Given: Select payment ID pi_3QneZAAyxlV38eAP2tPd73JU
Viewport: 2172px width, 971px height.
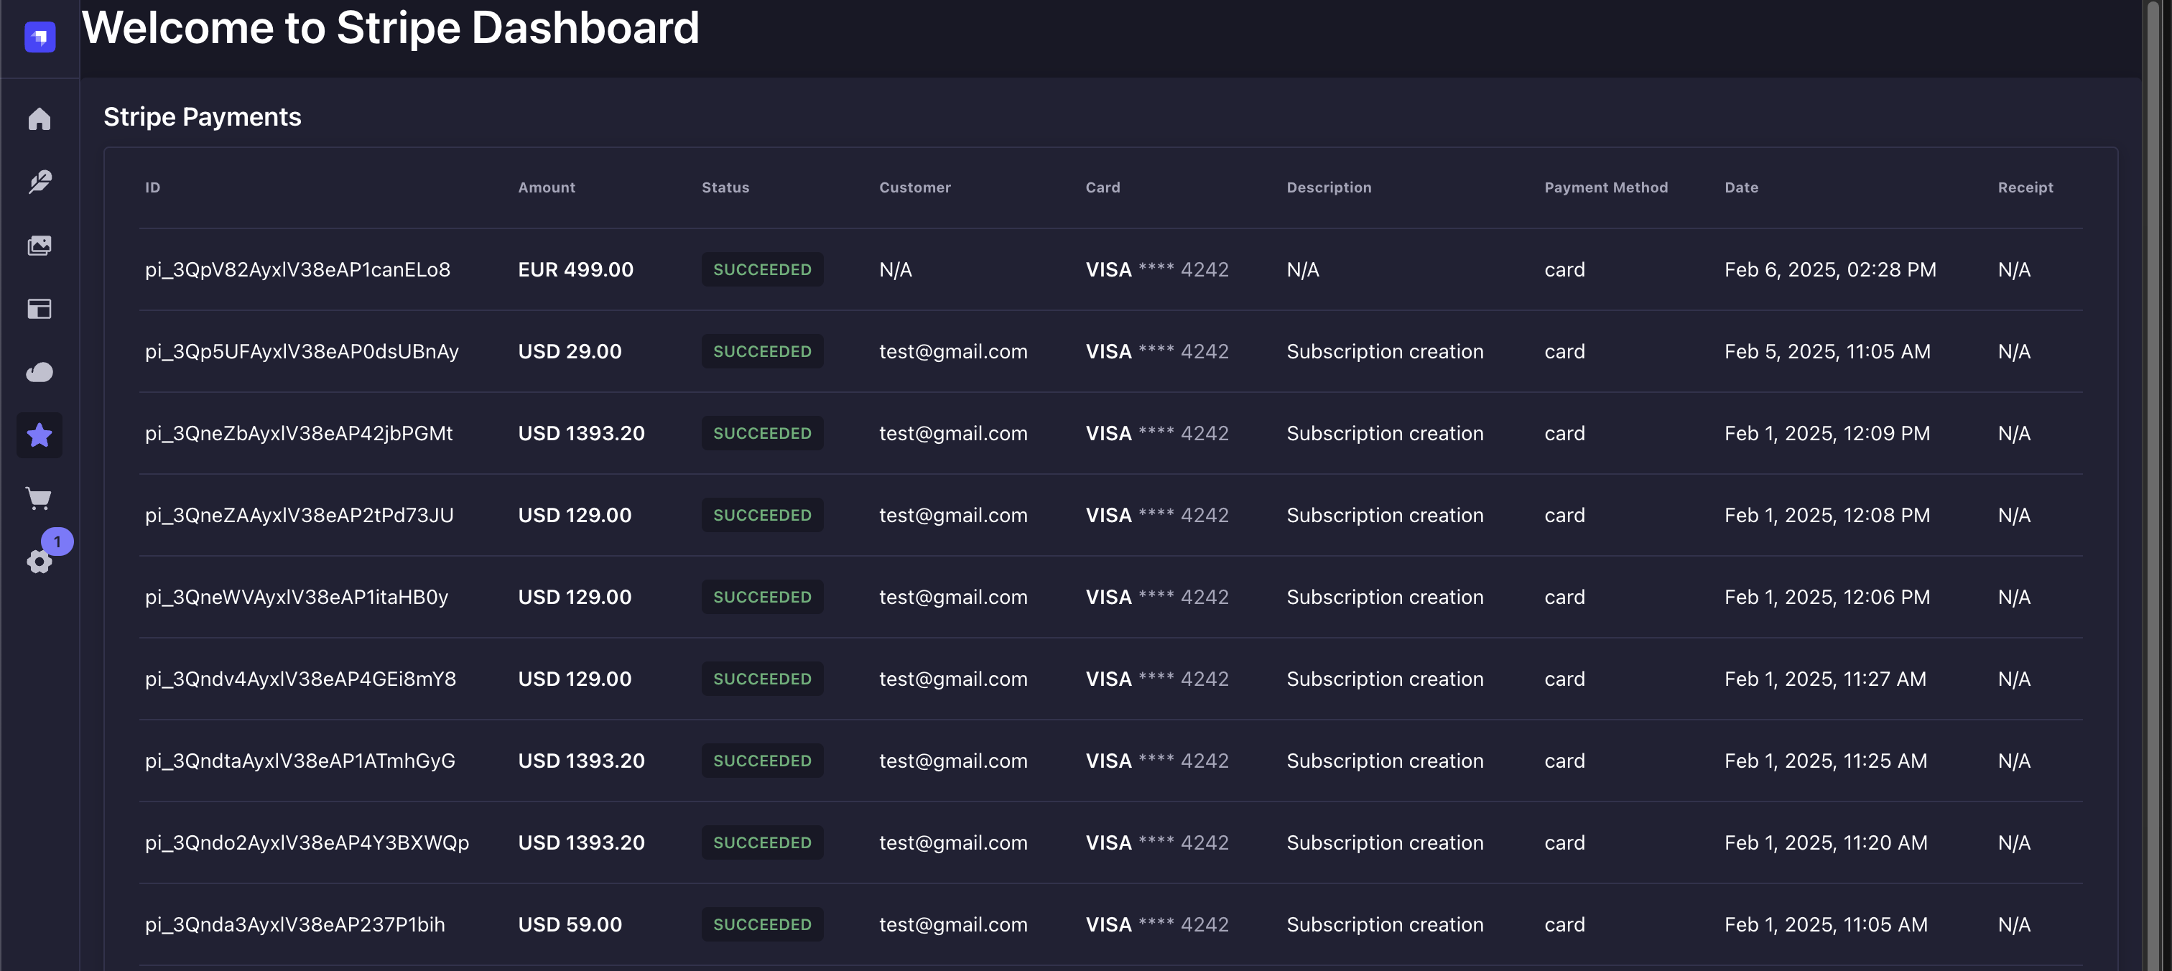Looking at the screenshot, I should [300, 515].
